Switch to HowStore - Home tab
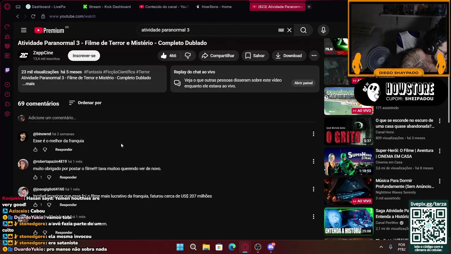Image resolution: width=451 pixels, height=254 pixels. [x=214, y=7]
